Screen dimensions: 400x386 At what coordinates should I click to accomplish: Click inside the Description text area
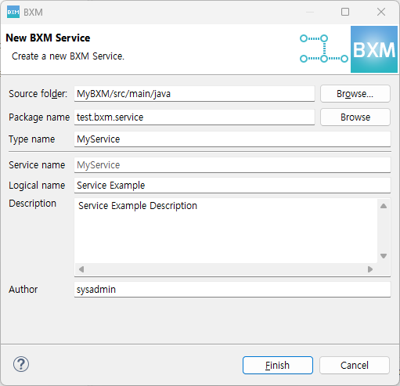tap(225, 230)
